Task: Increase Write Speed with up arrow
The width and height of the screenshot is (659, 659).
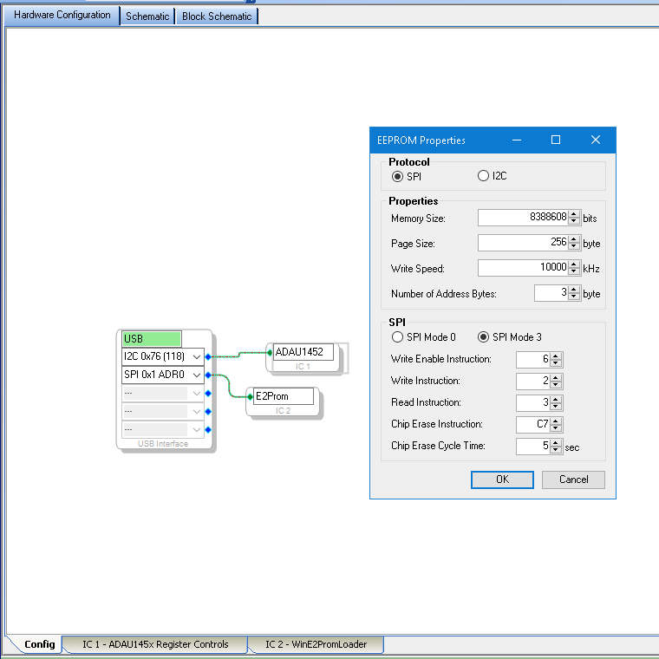Action: coord(574,264)
